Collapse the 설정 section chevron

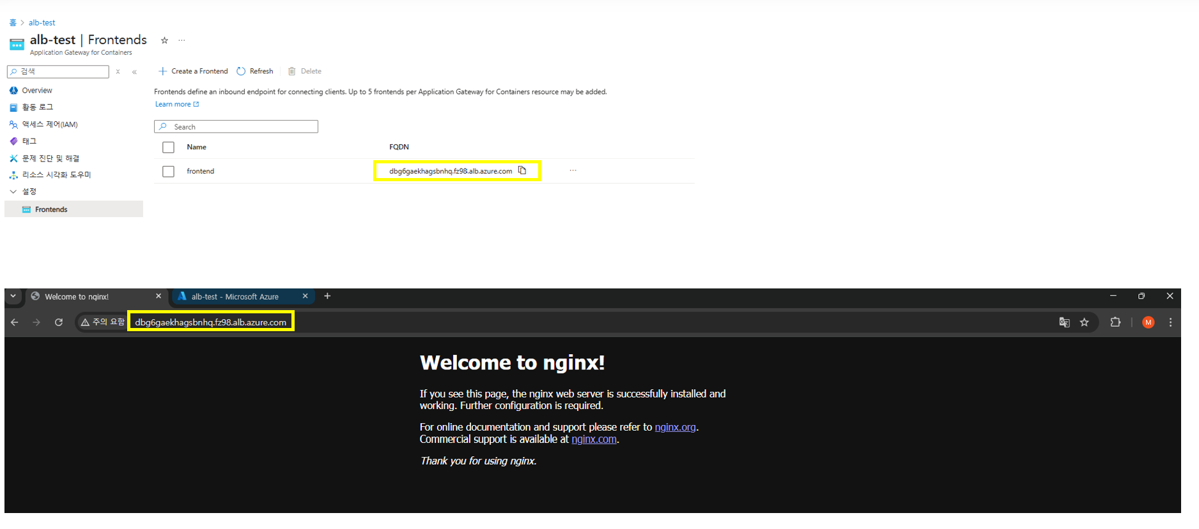pyautogui.click(x=13, y=191)
